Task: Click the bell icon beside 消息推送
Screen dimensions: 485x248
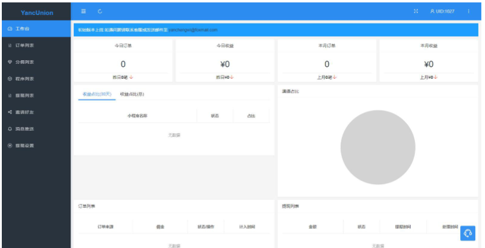Action: point(10,129)
